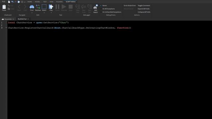Close the Baseplate tab

(13, 19)
